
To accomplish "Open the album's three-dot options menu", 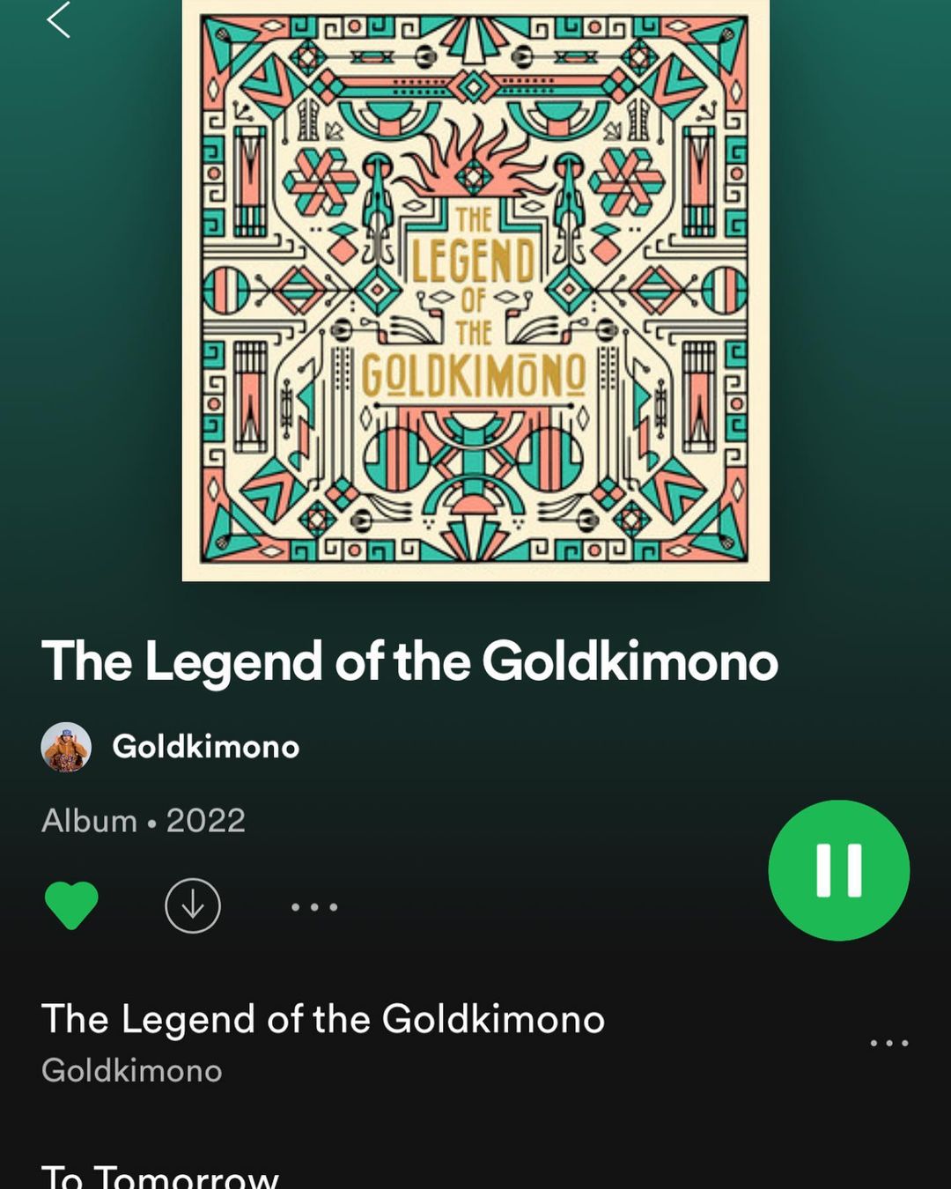I will pos(314,906).
